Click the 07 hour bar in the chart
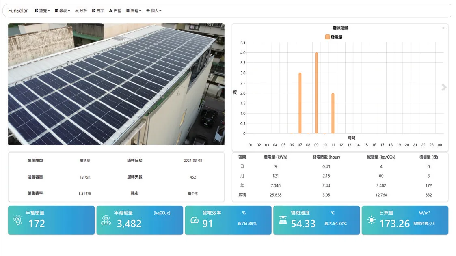Screen dimensions: 456x256 pos(300,103)
